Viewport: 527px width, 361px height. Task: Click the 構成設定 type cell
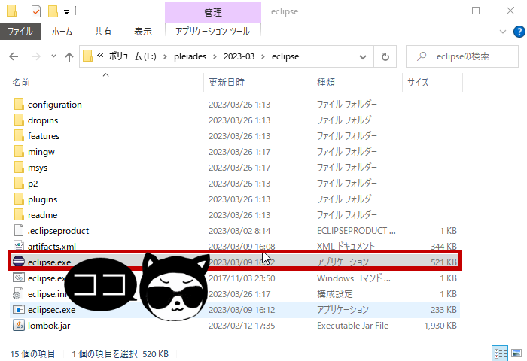(x=335, y=294)
